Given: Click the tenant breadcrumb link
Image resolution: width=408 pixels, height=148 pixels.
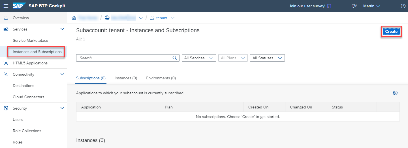Looking at the screenshot, I should [162, 18].
